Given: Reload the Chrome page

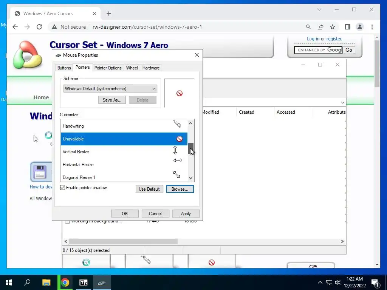Looking at the screenshot, I should click(39, 27).
